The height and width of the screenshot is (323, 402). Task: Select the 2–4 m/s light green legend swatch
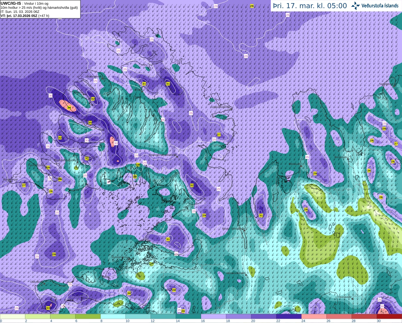pos(38,316)
